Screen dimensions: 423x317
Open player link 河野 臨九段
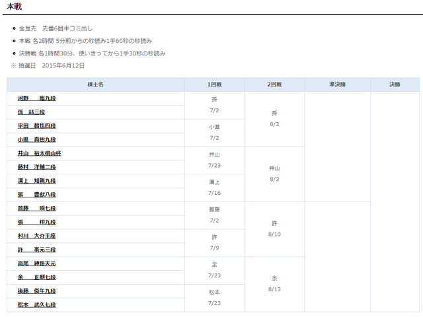tap(37, 98)
